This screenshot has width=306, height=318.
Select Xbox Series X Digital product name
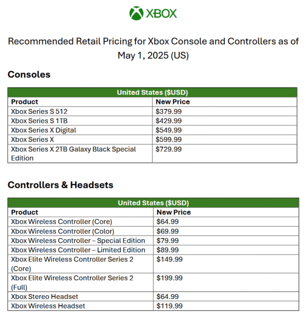coord(43,130)
